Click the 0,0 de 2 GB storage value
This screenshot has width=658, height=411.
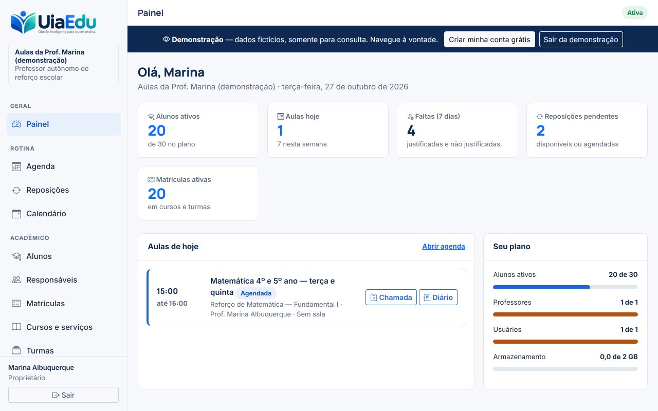pos(619,357)
